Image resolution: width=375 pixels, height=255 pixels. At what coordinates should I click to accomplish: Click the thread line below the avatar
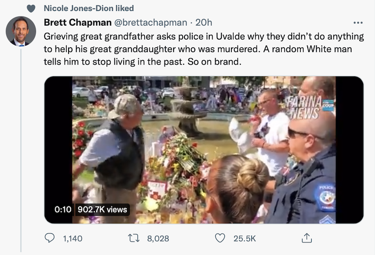coord(20,152)
